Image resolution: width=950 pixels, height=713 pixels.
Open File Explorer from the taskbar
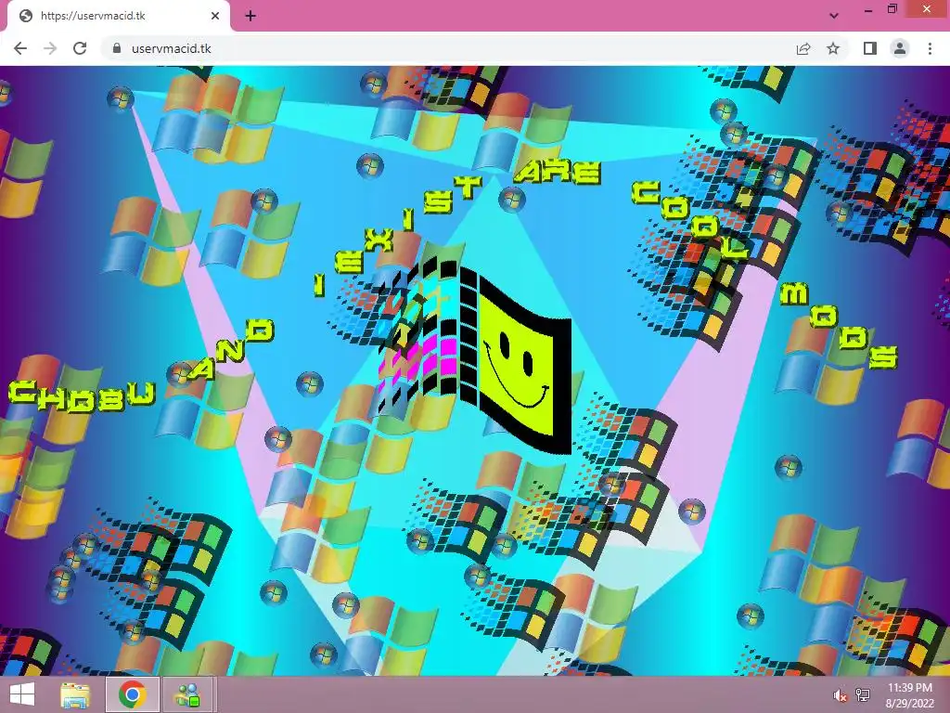(x=75, y=694)
